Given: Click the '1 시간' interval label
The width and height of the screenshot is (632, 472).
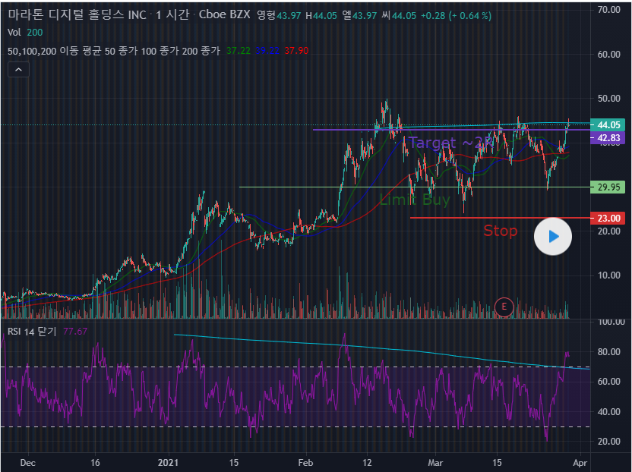Looking at the screenshot, I should 174,15.
